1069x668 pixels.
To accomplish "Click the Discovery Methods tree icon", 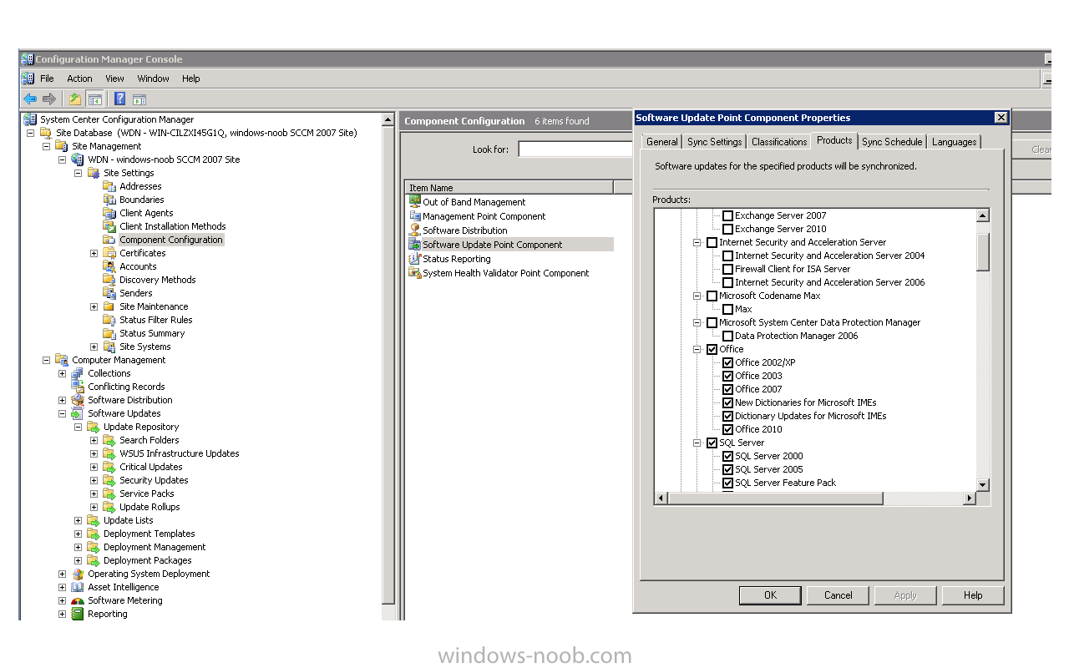I will coord(109,280).
